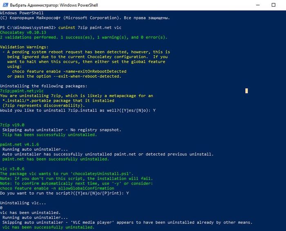Click 'You are uninstalling 7zip' metapackage notice
This screenshot has width=286, height=231.
(76, 96)
